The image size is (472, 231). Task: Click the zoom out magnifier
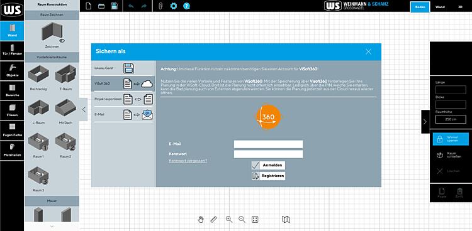point(242,219)
